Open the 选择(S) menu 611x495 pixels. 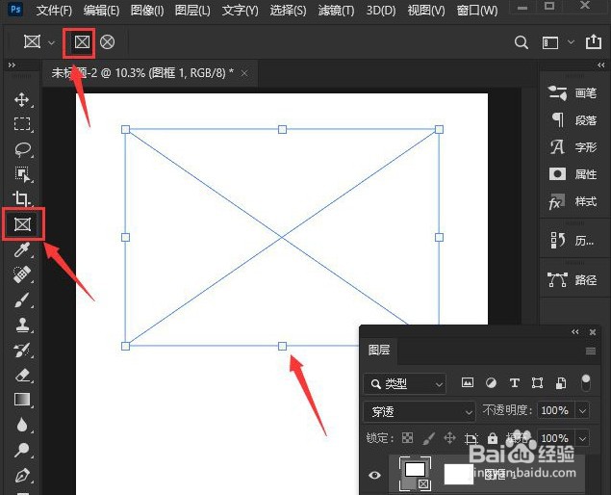click(288, 11)
